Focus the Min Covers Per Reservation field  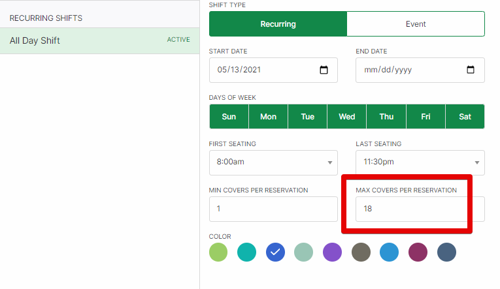coord(273,209)
